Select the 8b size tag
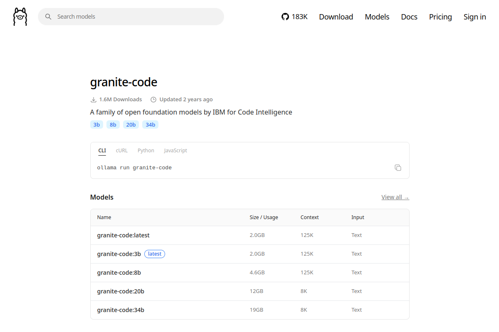 113,124
